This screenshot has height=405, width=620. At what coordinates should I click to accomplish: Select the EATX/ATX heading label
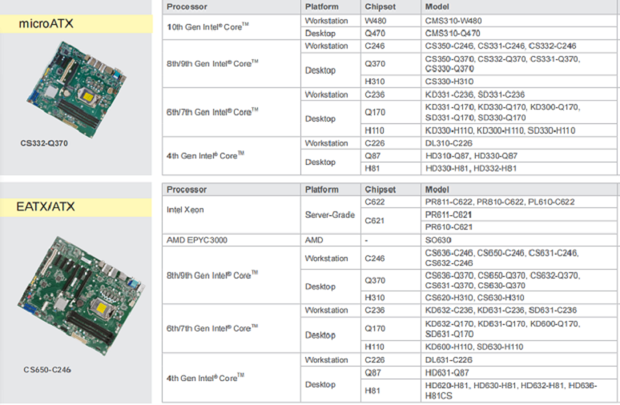46,207
